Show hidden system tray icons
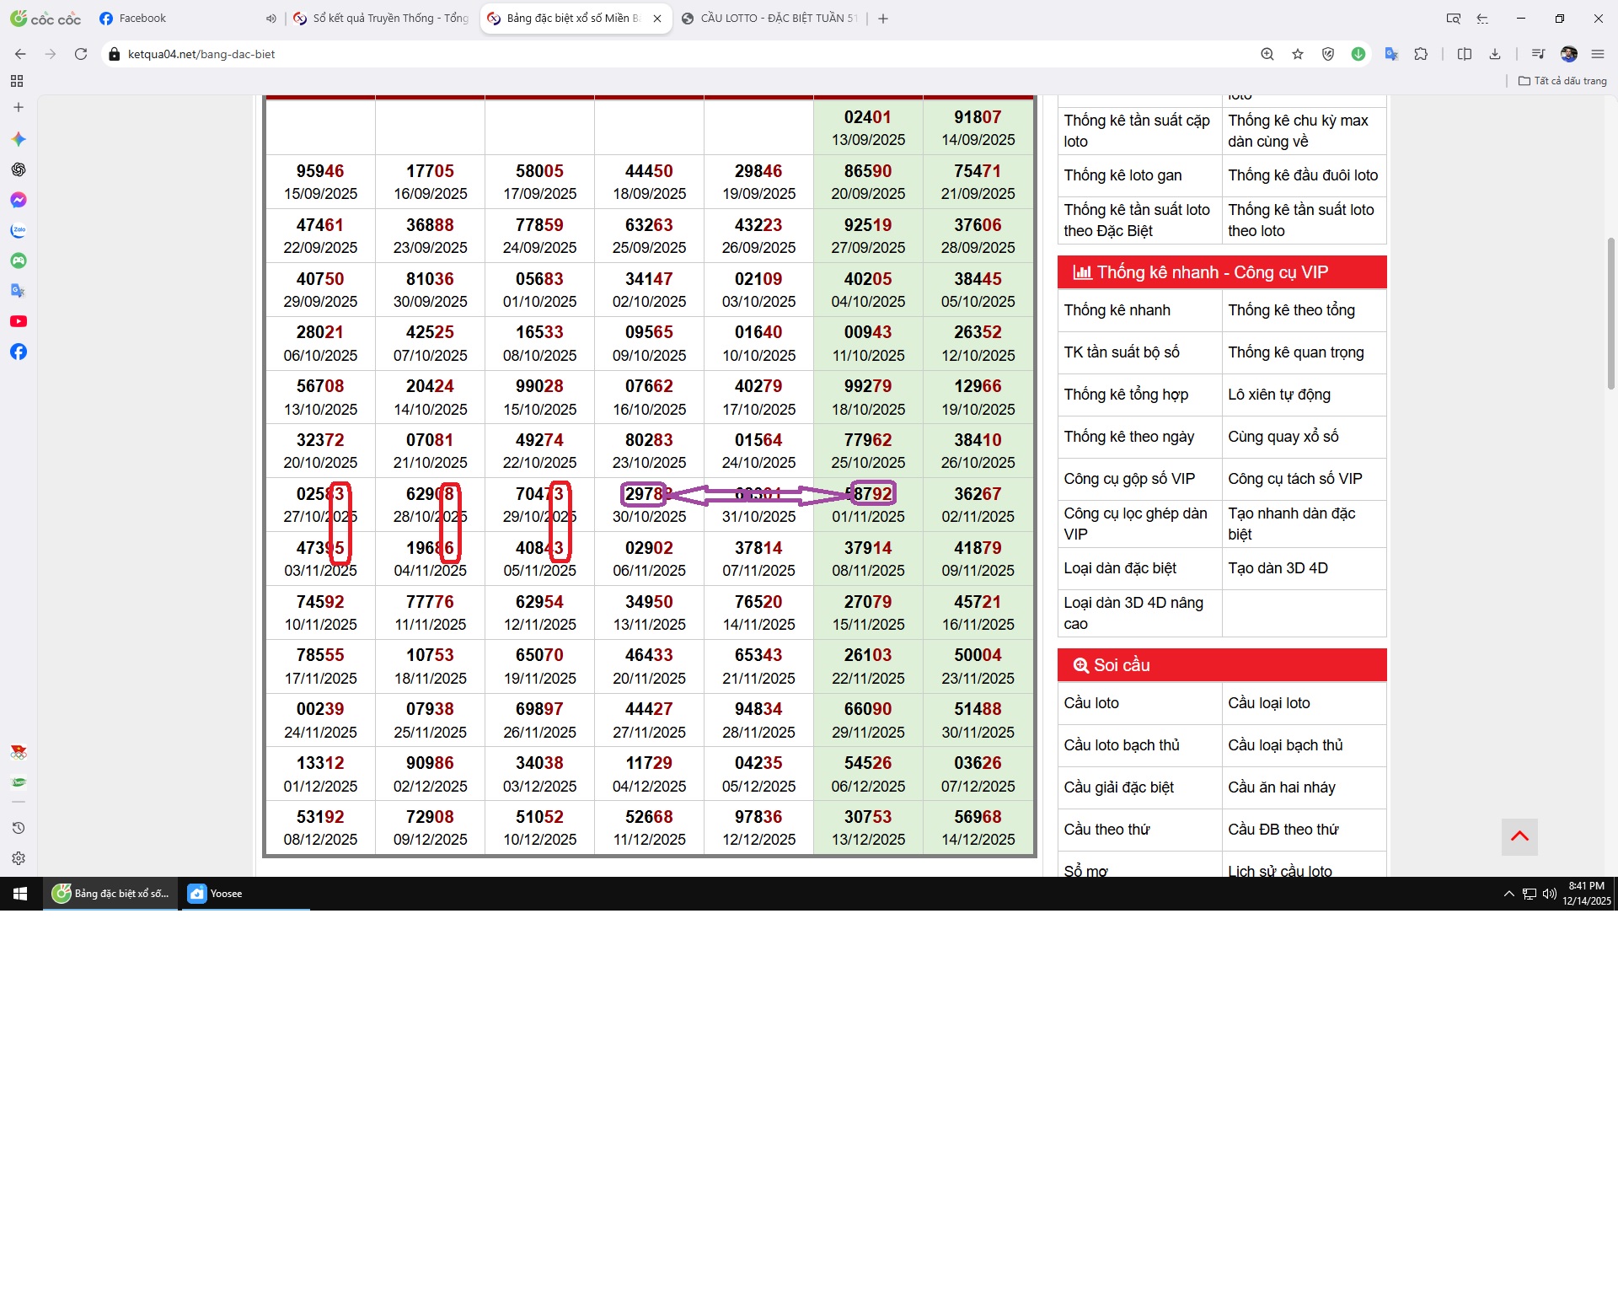Viewport: 1618px width, 1295px height. [1508, 894]
